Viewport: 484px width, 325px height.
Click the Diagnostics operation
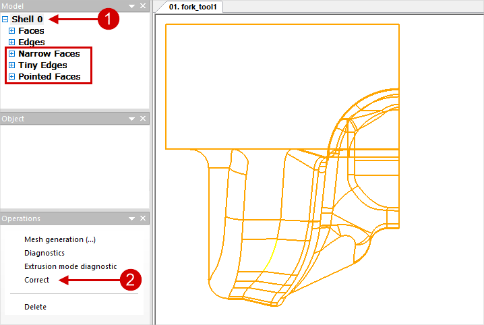pyautogui.click(x=44, y=253)
